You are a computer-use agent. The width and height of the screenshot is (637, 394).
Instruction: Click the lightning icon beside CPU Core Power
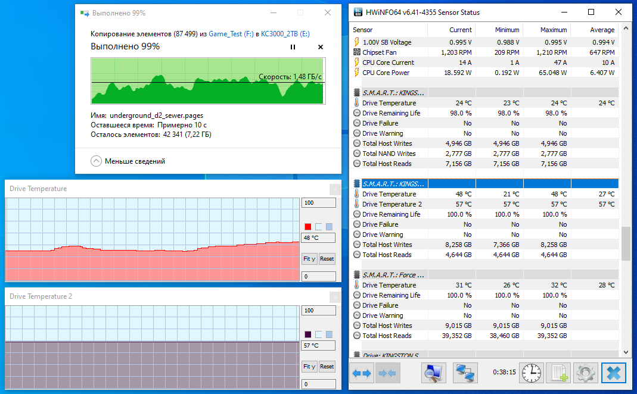(x=357, y=72)
